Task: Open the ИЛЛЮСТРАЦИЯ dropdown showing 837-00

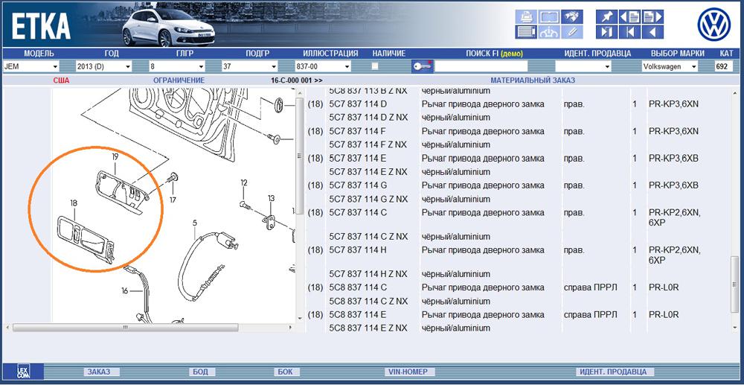Action: pos(323,66)
